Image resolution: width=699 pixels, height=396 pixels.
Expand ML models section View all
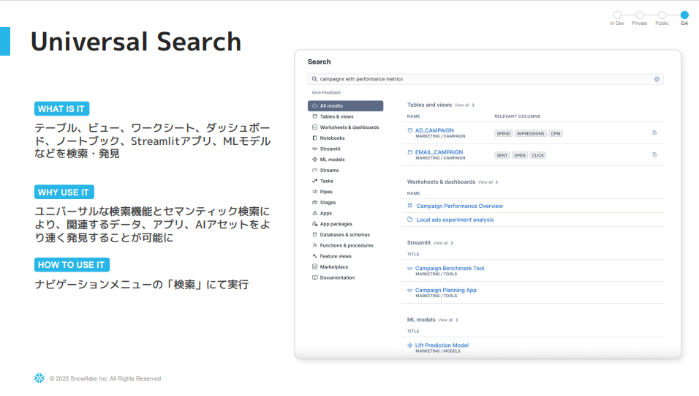coord(448,320)
